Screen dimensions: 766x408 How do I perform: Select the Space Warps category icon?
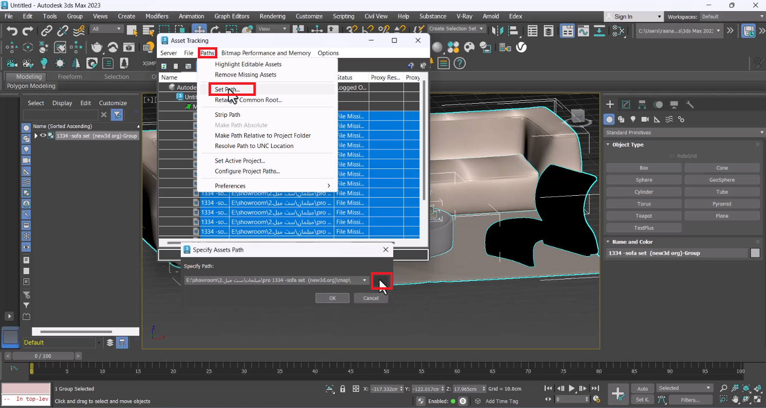coord(669,119)
